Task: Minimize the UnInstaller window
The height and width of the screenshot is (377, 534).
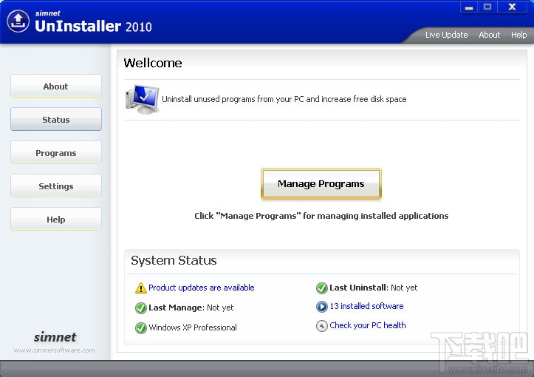Action: (x=469, y=7)
